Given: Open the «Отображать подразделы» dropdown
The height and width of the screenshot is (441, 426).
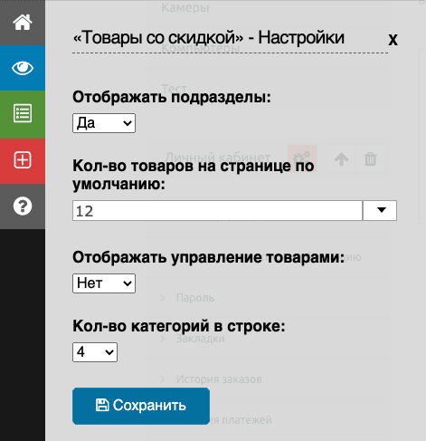Looking at the screenshot, I should [x=104, y=123].
